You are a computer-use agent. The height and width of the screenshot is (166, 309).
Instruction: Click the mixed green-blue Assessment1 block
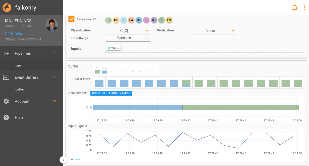point(186,84)
